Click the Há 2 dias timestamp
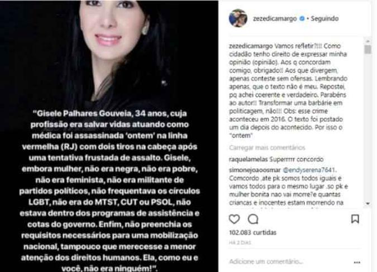This screenshot has height=272, width=377. point(240,242)
